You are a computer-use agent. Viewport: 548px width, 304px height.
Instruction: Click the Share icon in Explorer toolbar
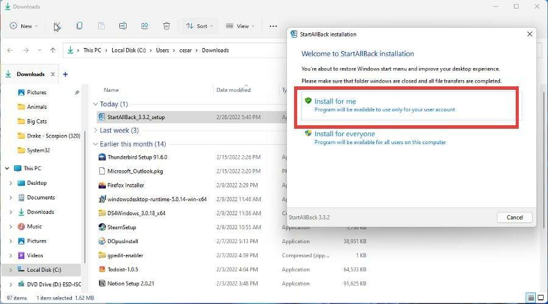145,26
